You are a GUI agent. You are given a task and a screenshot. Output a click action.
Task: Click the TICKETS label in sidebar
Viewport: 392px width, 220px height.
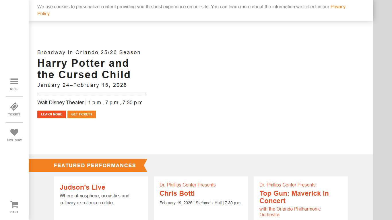tap(14, 115)
